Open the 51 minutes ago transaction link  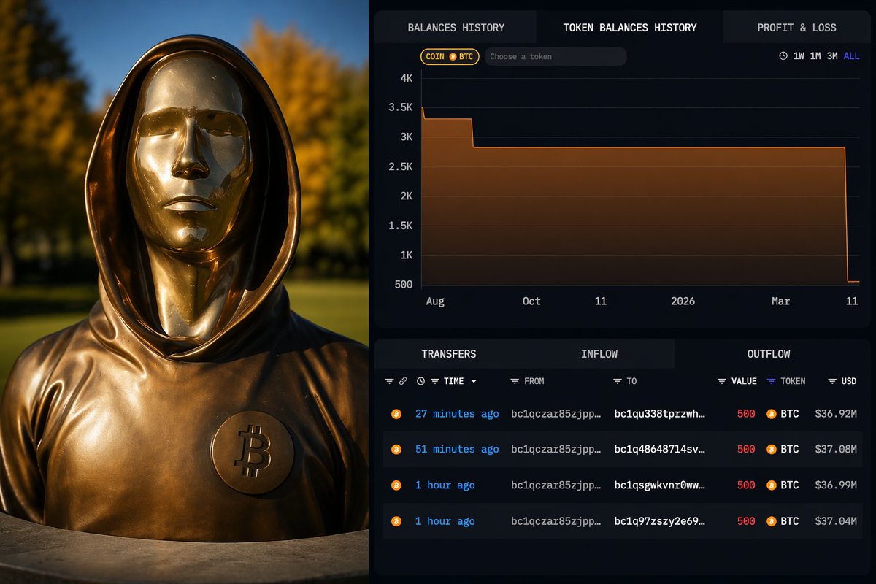coord(457,450)
